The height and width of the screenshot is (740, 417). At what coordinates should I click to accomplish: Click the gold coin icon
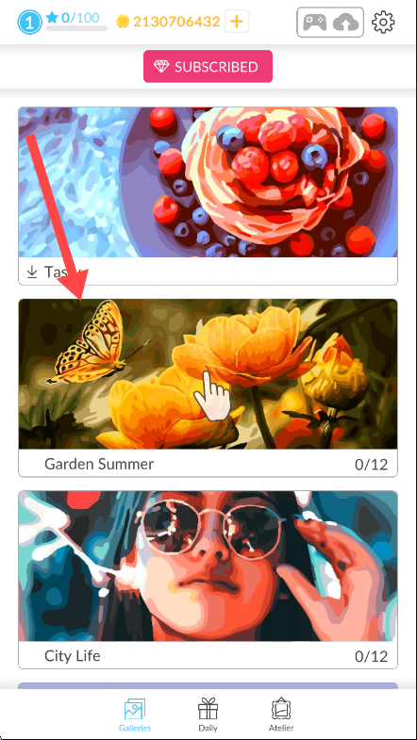click(123, 22)
